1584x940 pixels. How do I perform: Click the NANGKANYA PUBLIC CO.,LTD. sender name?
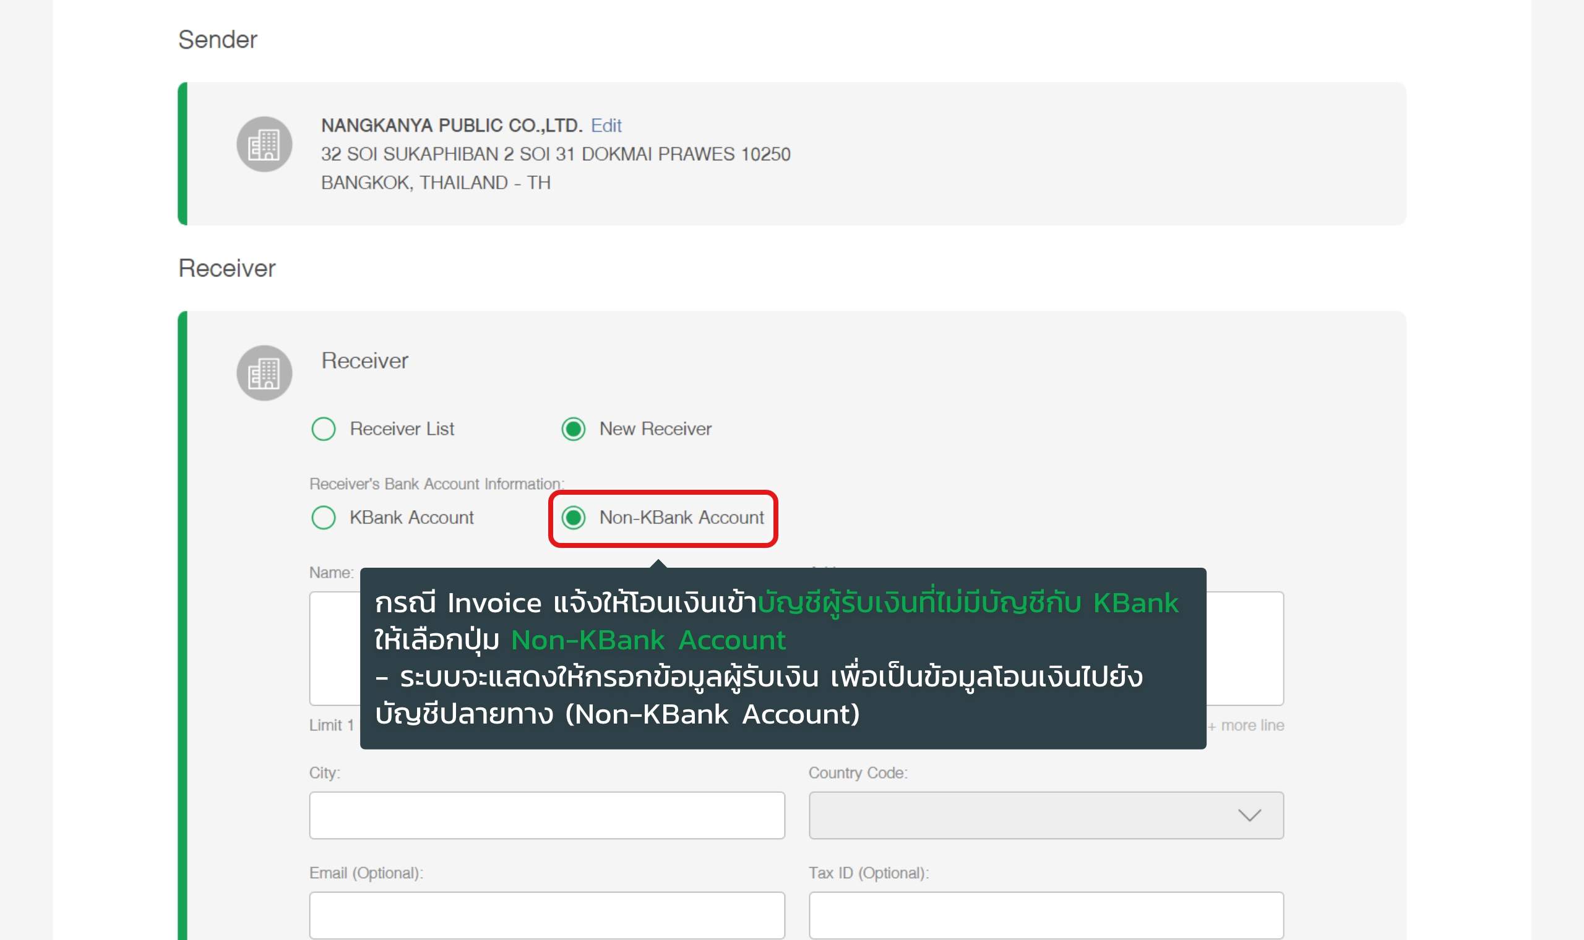click(x=451, y=126)
